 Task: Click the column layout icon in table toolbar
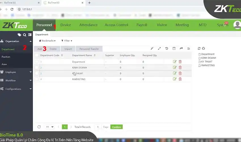click(x=174, y=49)
